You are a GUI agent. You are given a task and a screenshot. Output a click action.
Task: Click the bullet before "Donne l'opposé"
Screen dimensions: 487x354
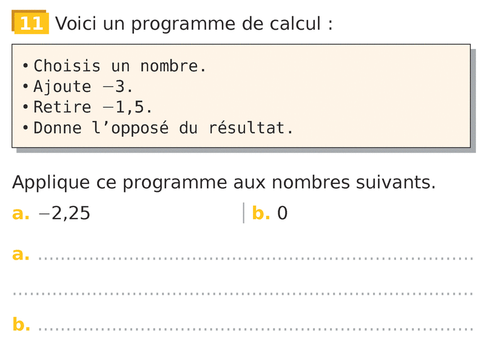[25, 128]
